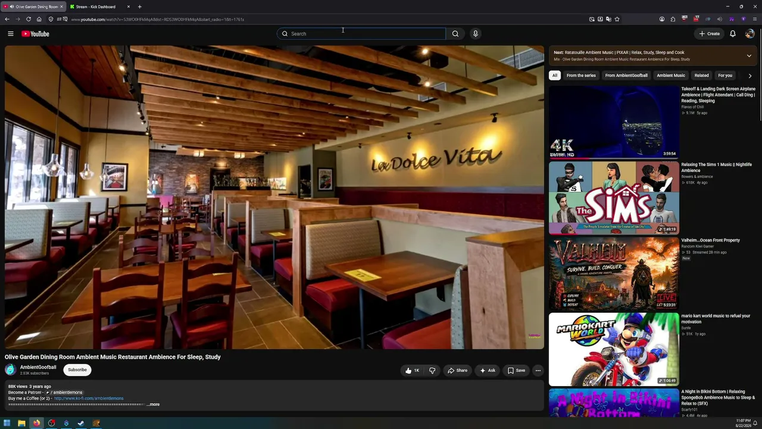Open the browser application menu
The image size is (762, 429).
[x=755, y=19]
